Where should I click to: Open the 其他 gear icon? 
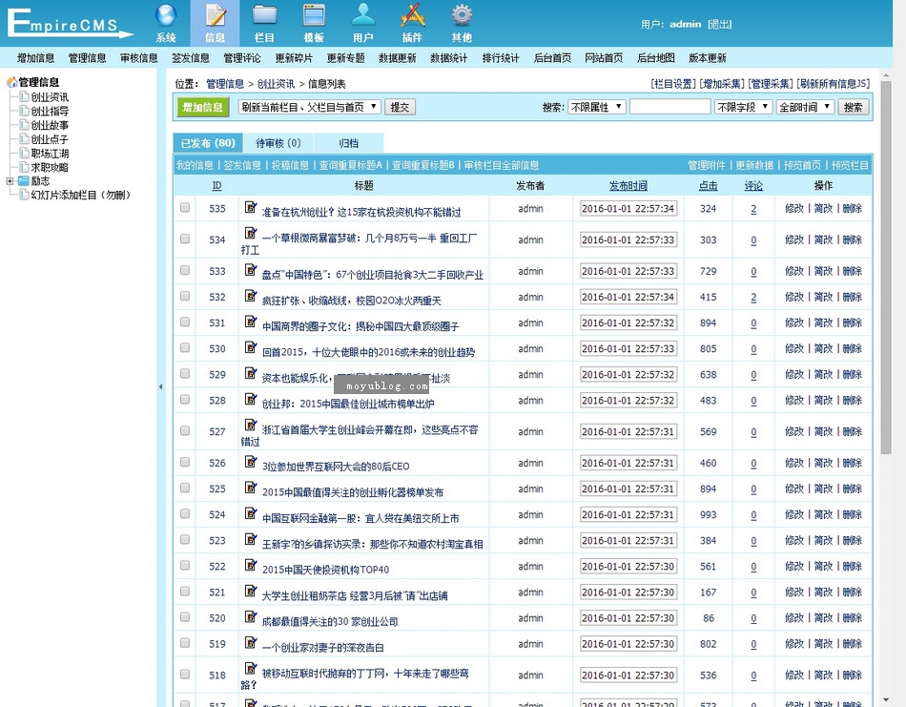462,16
